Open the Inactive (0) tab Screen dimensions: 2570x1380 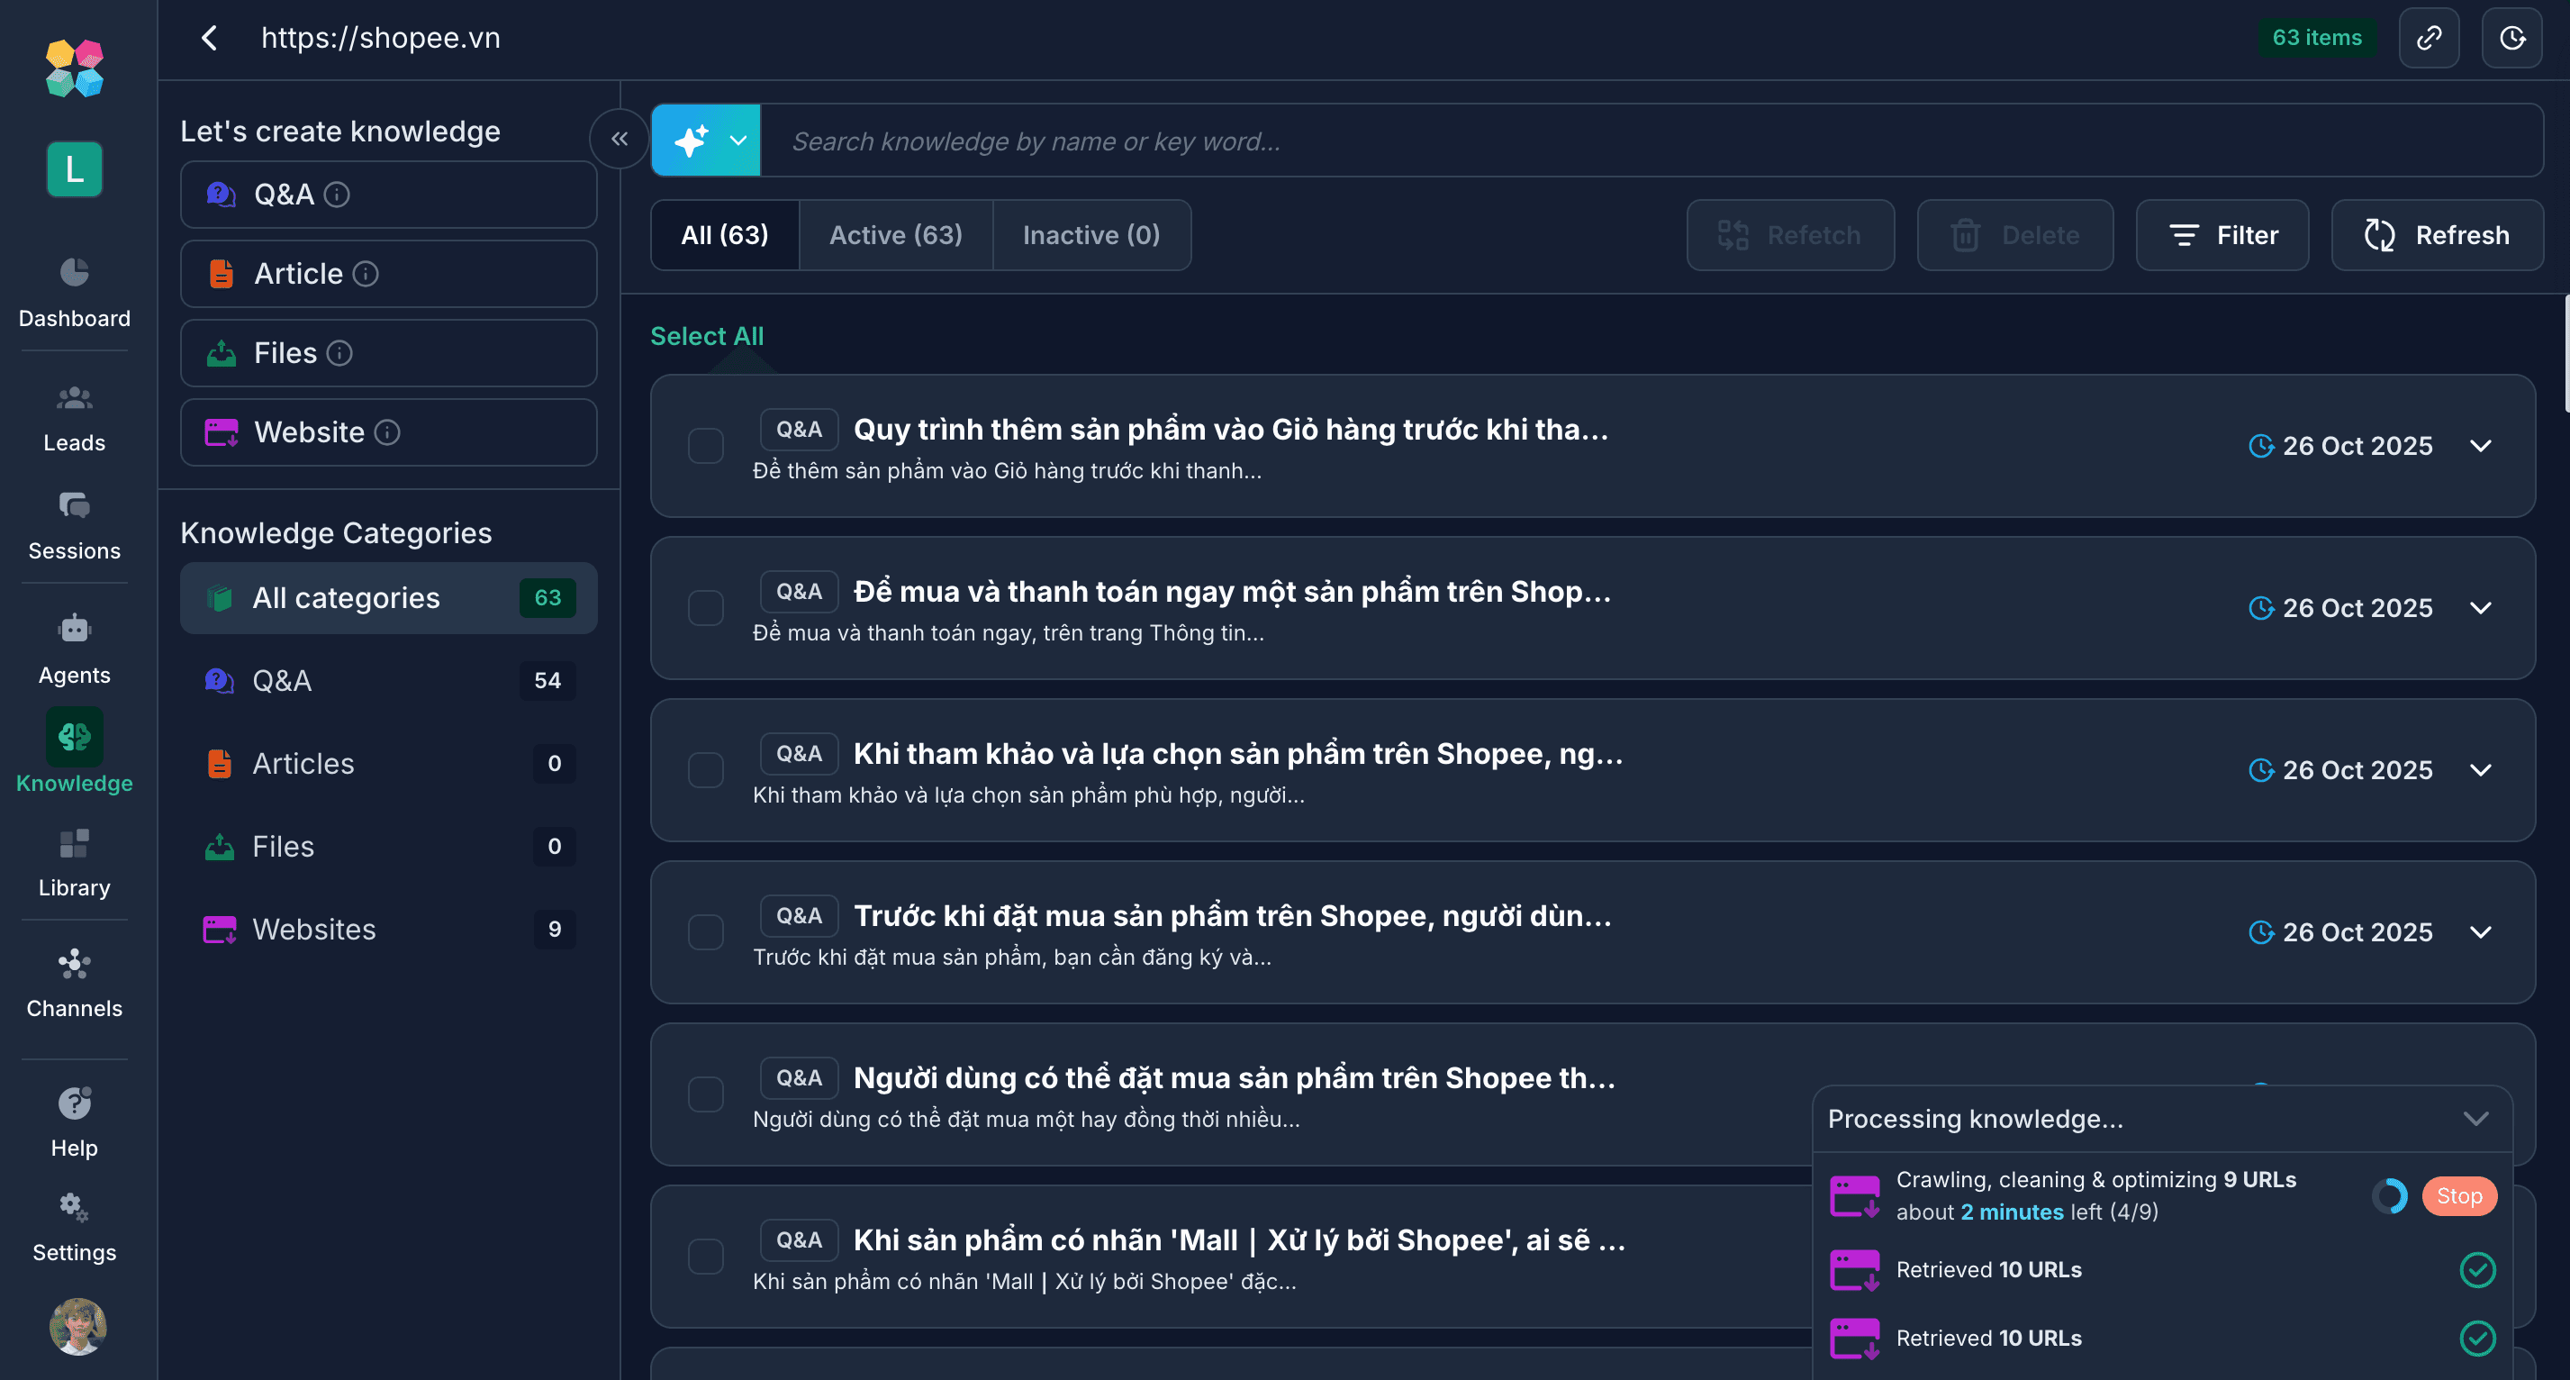(x=1090, y=234)
